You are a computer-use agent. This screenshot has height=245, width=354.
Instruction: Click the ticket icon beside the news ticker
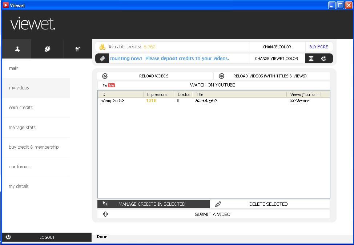click(x=102, y=59)
